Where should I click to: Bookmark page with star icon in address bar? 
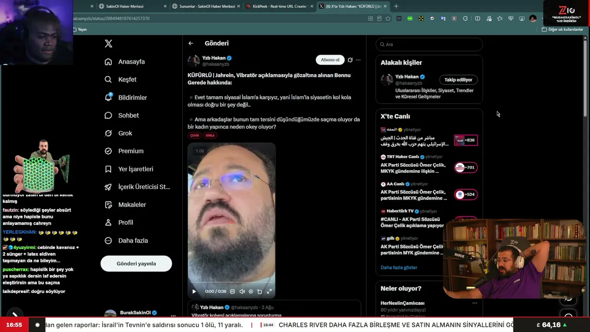coord(388,18)
